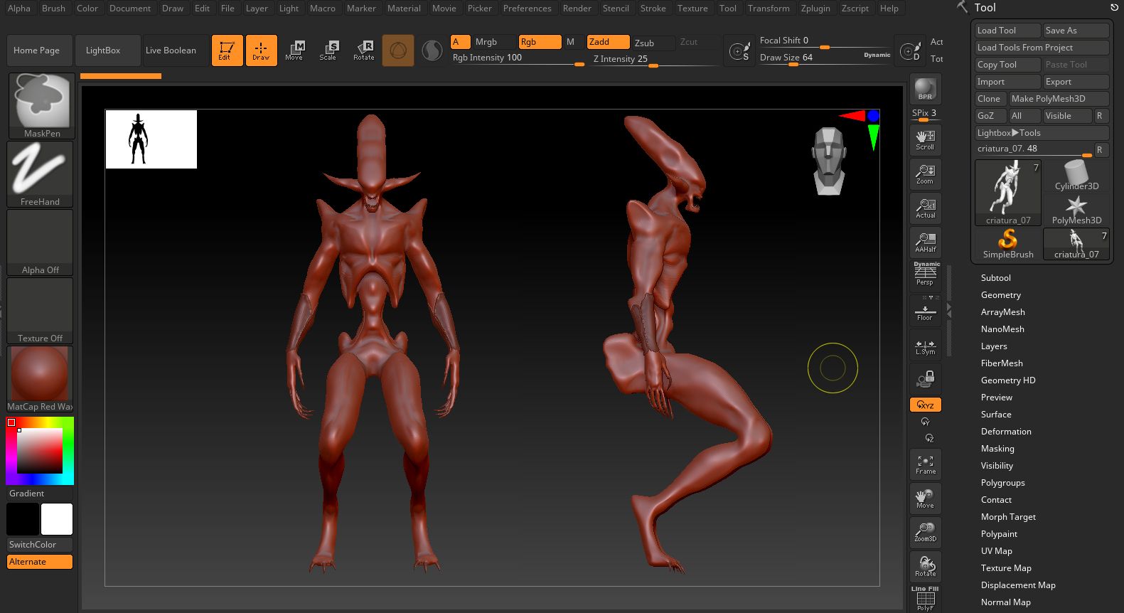Click the BPR render icon
Image resolution: width=1124 pixels, height=613 pixels.
click(x=925, y=89)
